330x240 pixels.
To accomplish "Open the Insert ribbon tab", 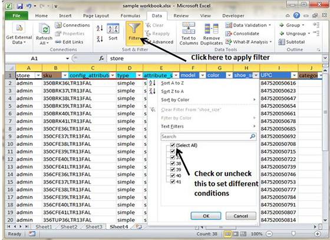I will (65, 16).
